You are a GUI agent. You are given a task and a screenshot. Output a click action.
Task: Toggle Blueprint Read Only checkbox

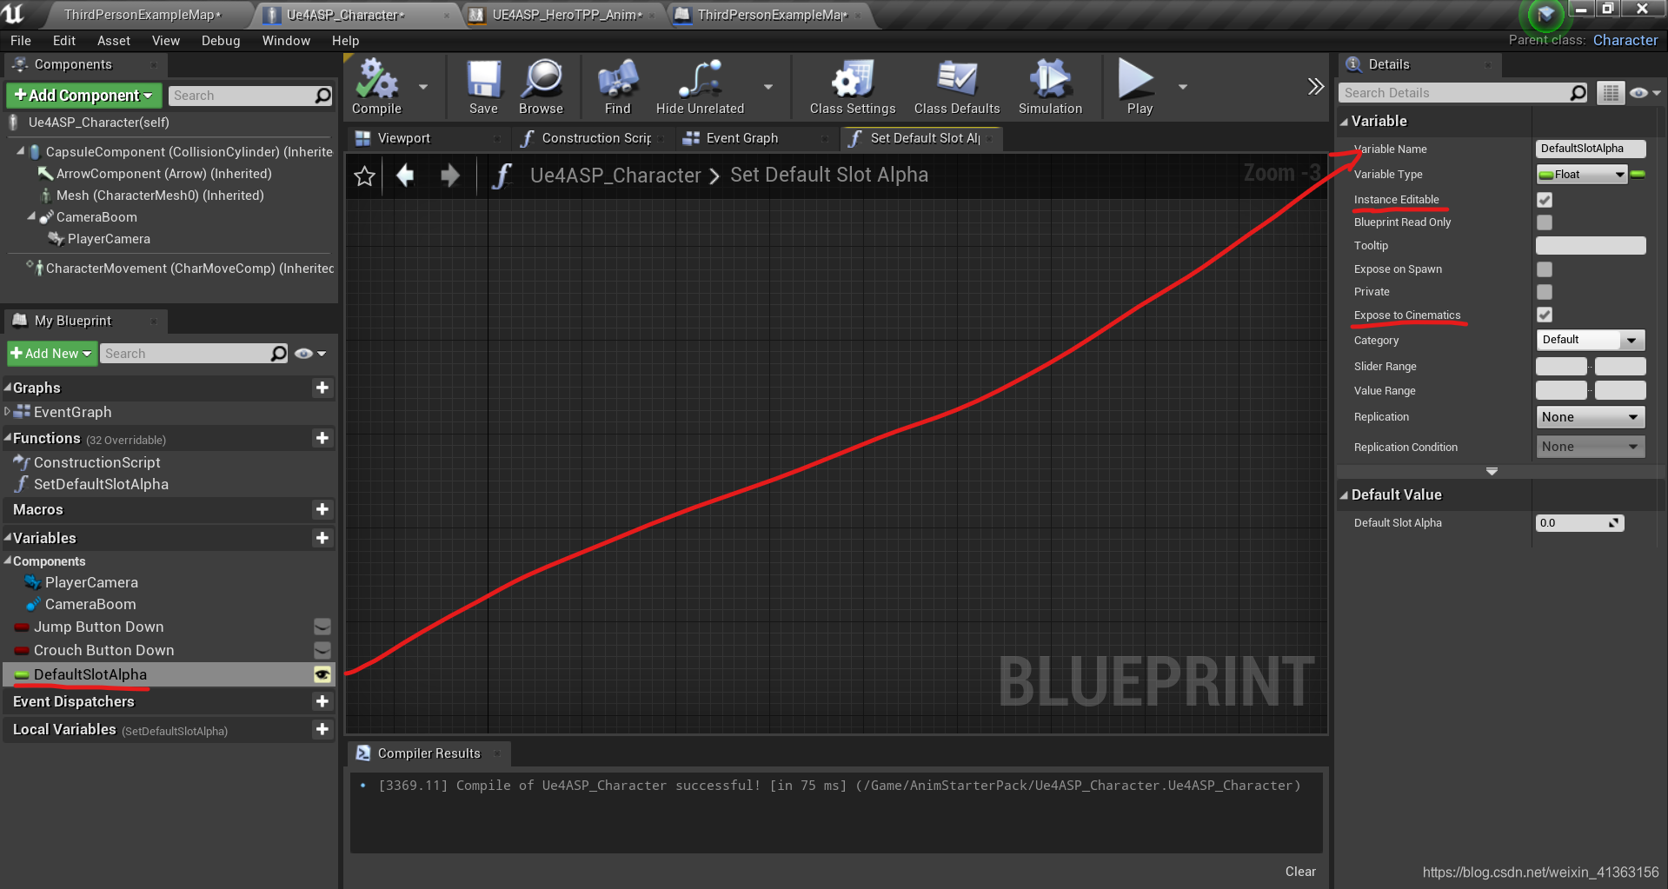[x=1545, y=222]
